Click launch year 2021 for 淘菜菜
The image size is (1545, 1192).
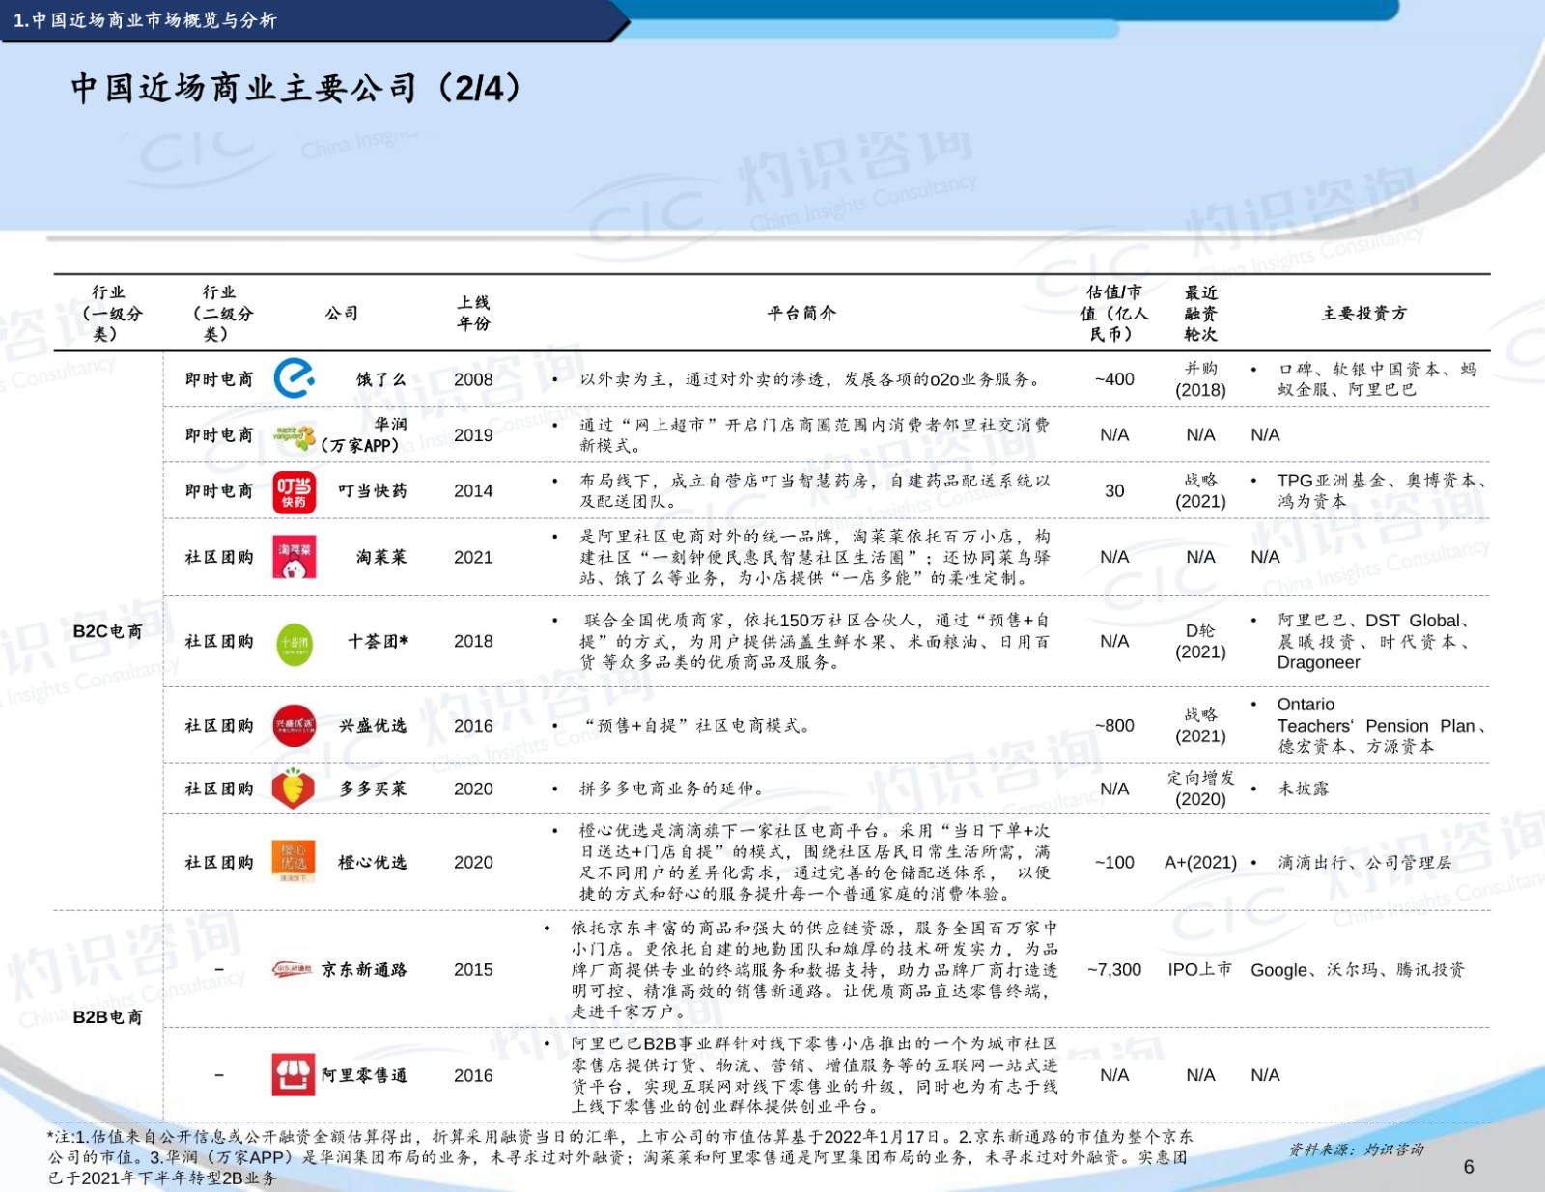473,557
